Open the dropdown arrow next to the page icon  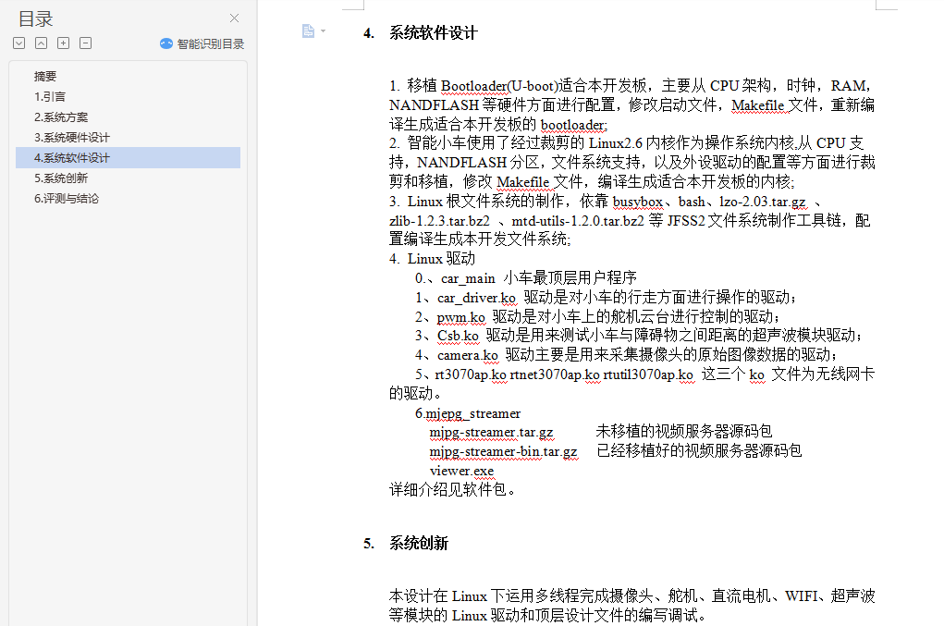(x=324, y=31)
